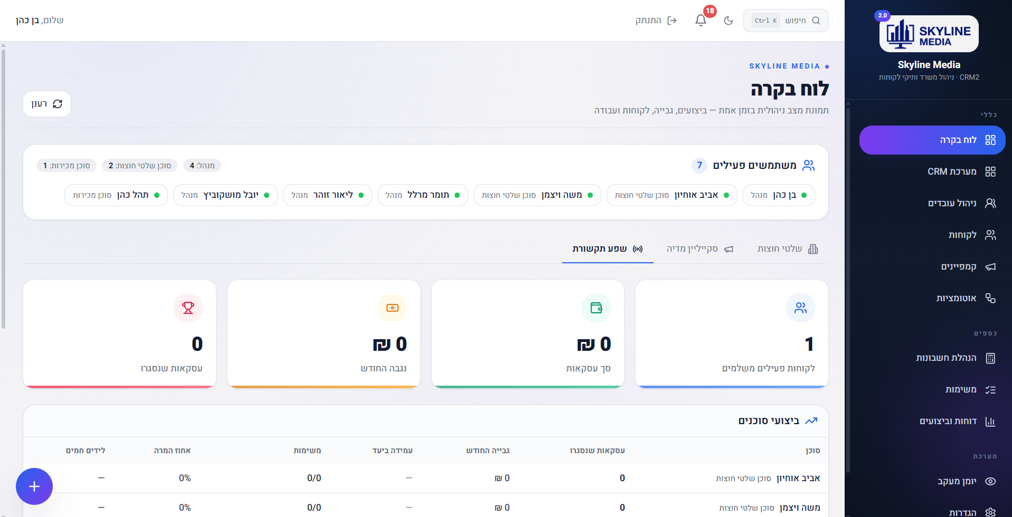The image size is (1012, 517).
Task: Click the Skyline Media logo
Action: click(x=929, y=34)
